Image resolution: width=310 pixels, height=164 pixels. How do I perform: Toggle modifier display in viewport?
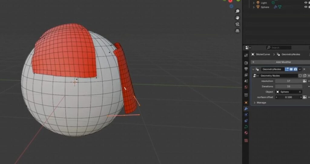pos(291,69)
